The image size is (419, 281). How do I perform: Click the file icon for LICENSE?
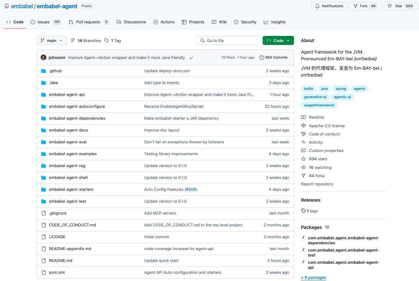(44, 237)
